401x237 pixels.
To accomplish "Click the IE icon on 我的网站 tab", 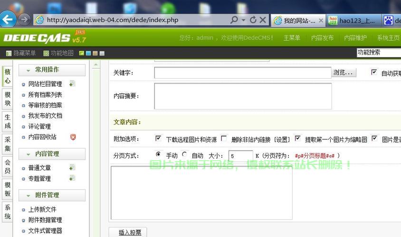I will [x=278, y=20].
